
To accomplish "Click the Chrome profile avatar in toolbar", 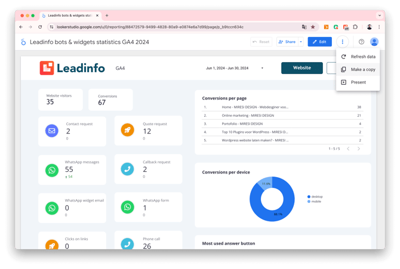I will tap(369, 27).
